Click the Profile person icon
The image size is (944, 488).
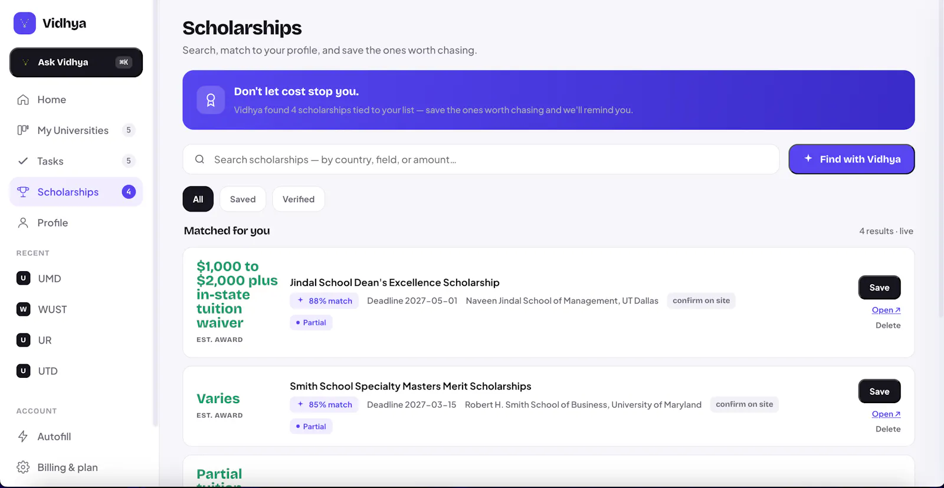[x=23, y=223]
